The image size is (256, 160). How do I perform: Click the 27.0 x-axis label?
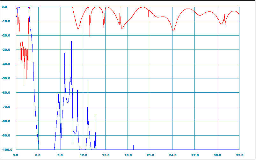[195, 155]
